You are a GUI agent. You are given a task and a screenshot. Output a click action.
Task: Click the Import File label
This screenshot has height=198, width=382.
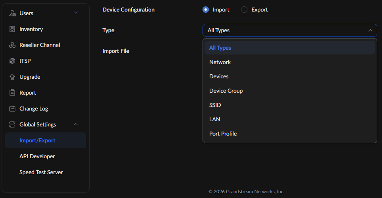click(x=116, y=51)
